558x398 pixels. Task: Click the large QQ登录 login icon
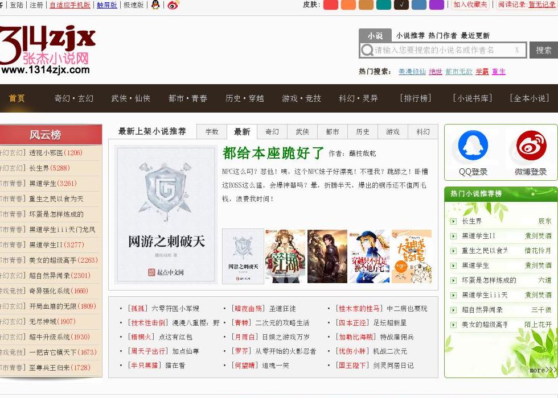(473, 146)
